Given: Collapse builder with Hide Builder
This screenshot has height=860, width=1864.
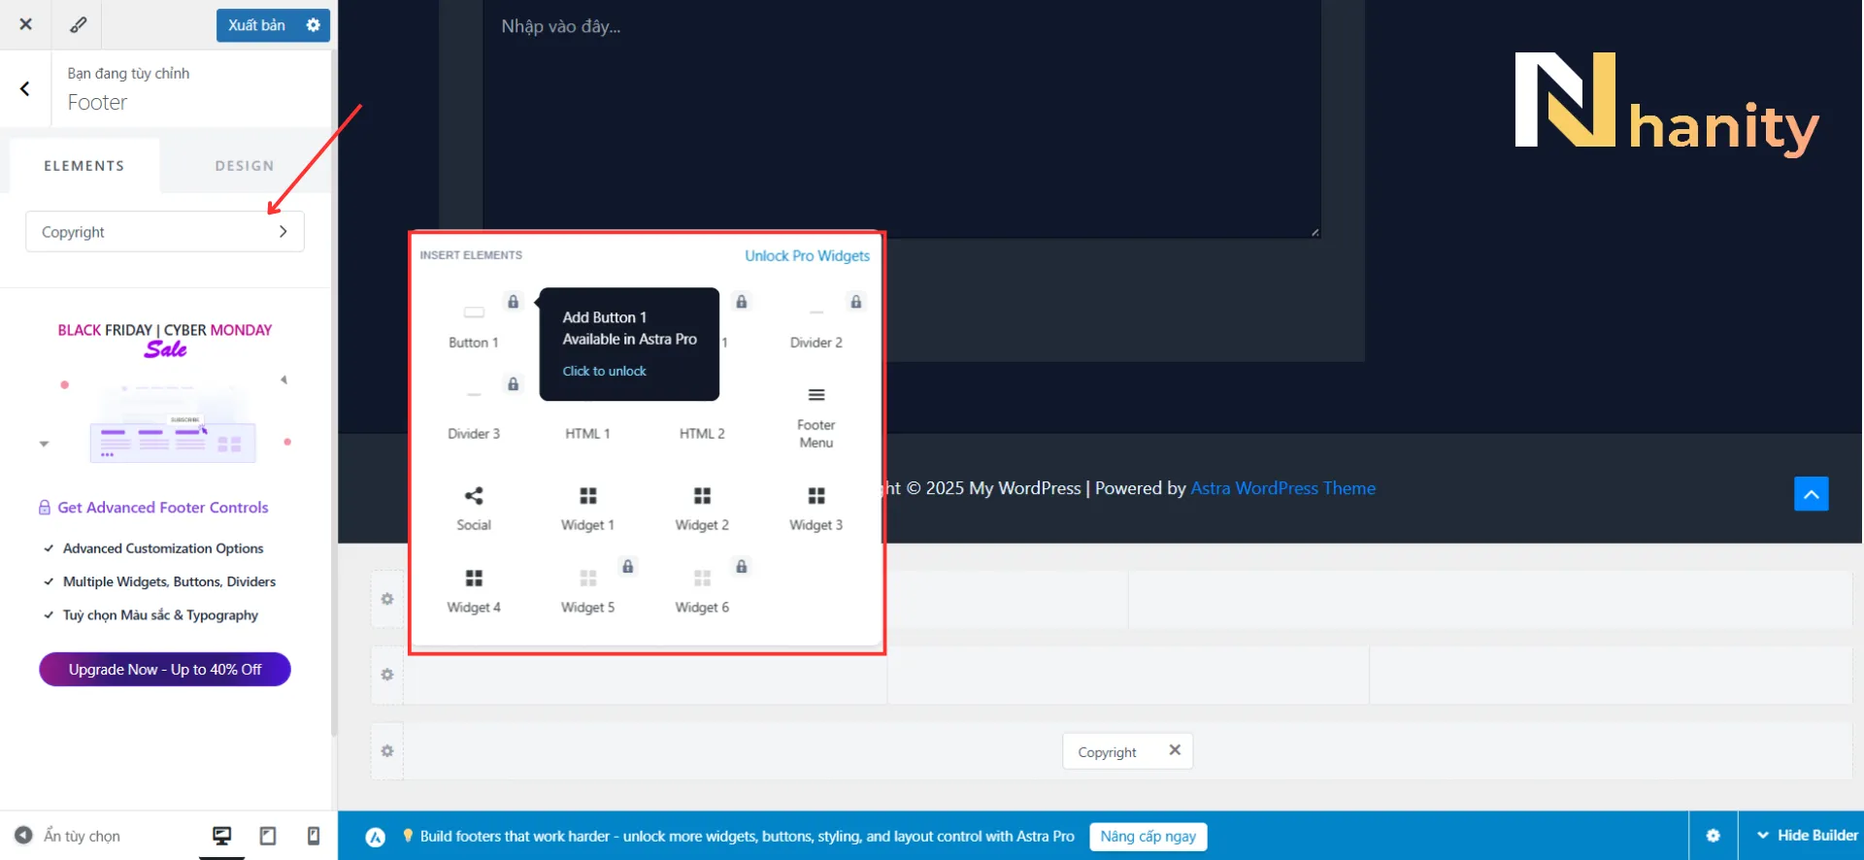Looking at the screenshot, I should click(x=1807, y=836).
